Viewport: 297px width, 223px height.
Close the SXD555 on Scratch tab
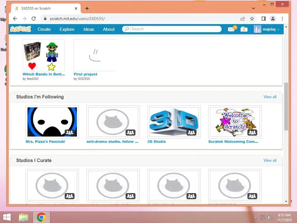(76, 8)
